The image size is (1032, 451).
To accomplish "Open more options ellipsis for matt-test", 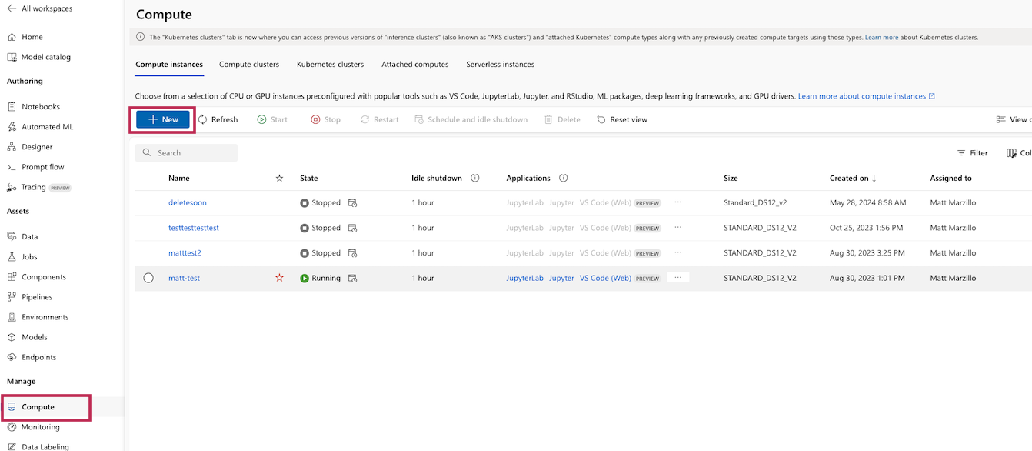I will (x=677, y=278).
